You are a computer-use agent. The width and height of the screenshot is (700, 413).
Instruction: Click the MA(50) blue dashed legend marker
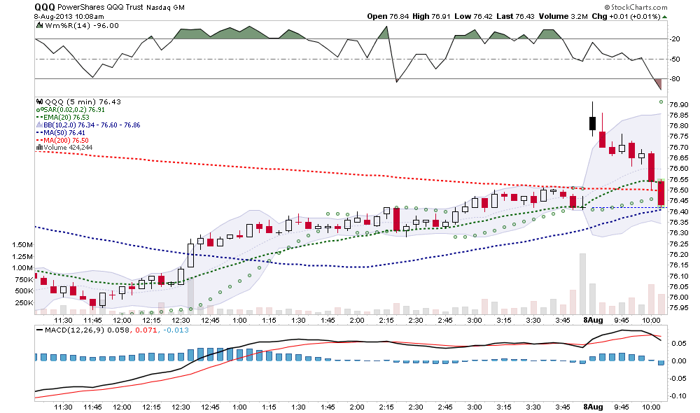point(39,132)
